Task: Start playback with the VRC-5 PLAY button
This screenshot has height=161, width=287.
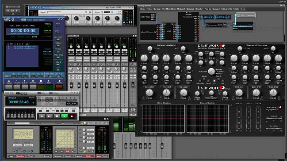Action: (49, 87)
